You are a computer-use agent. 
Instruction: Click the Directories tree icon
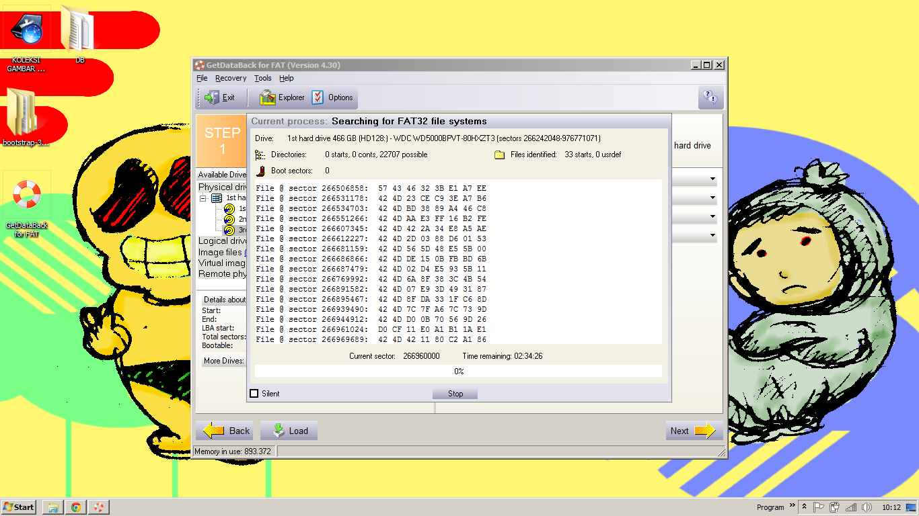(260, 155)
